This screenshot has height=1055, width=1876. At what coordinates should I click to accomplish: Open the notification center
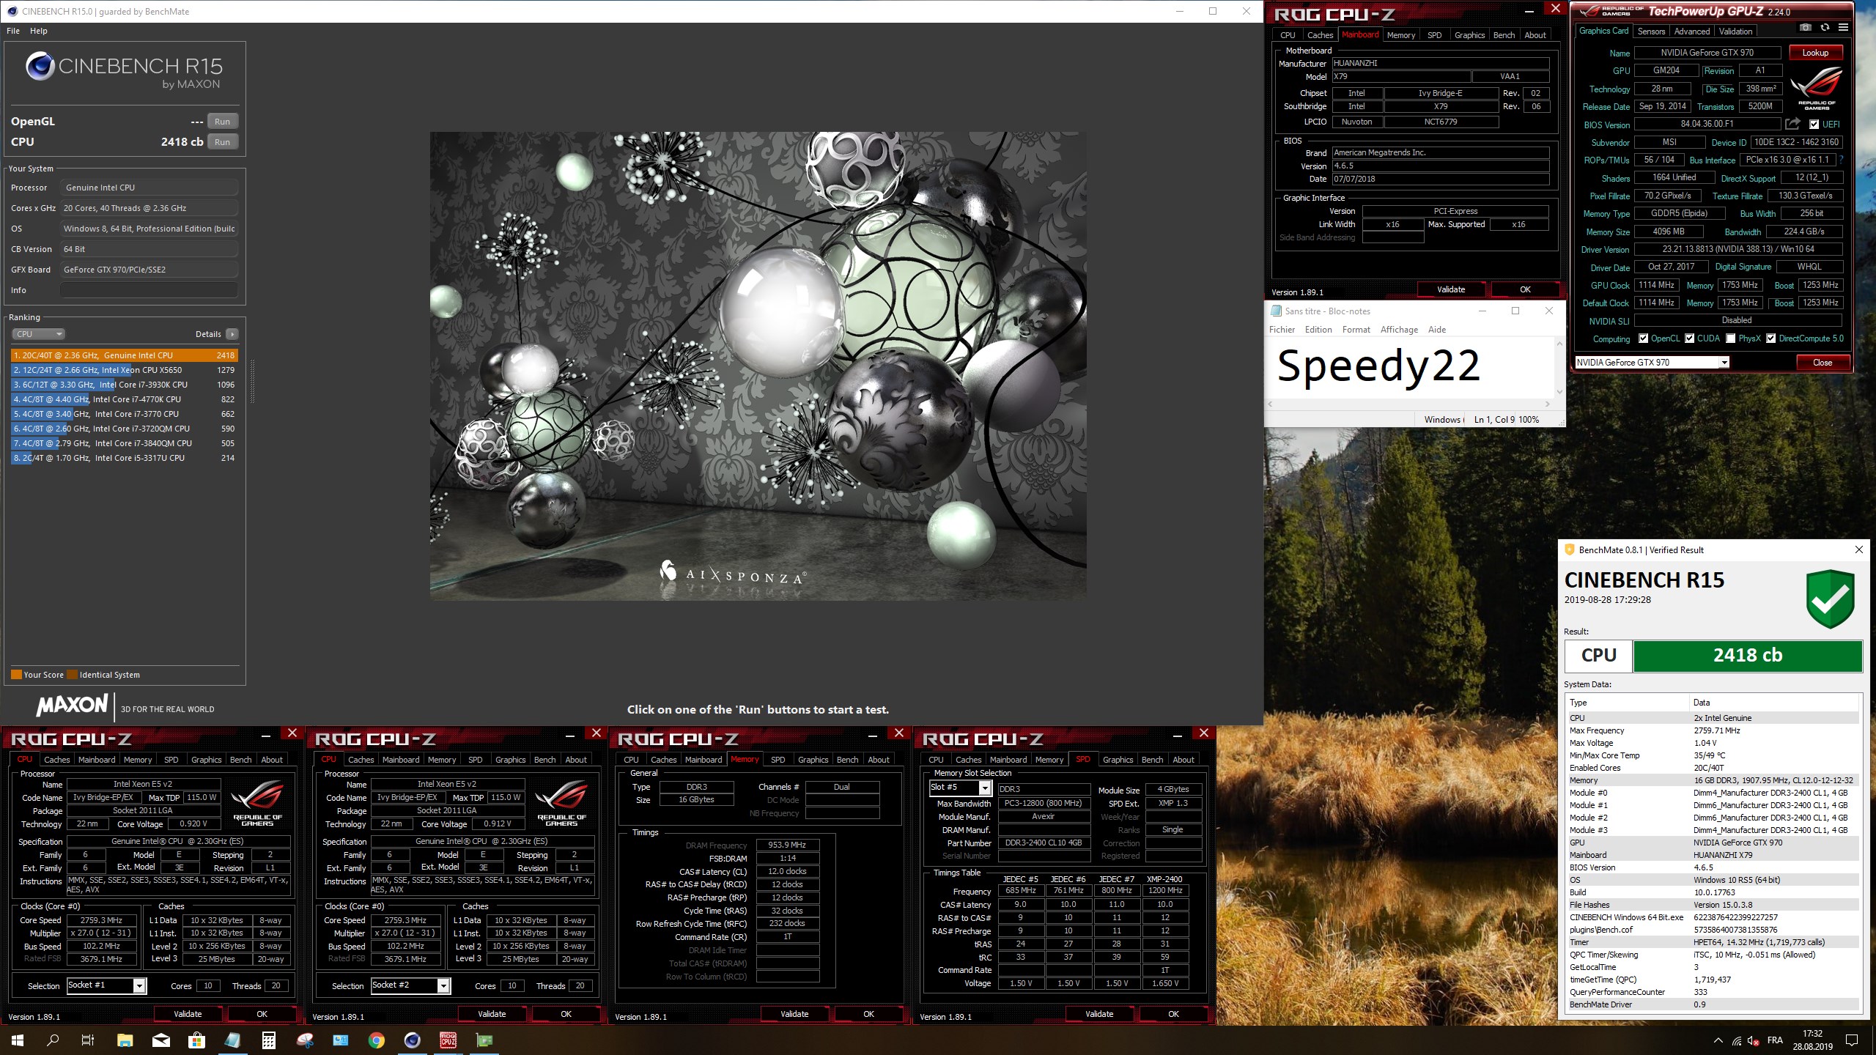coord(1852,1040)
